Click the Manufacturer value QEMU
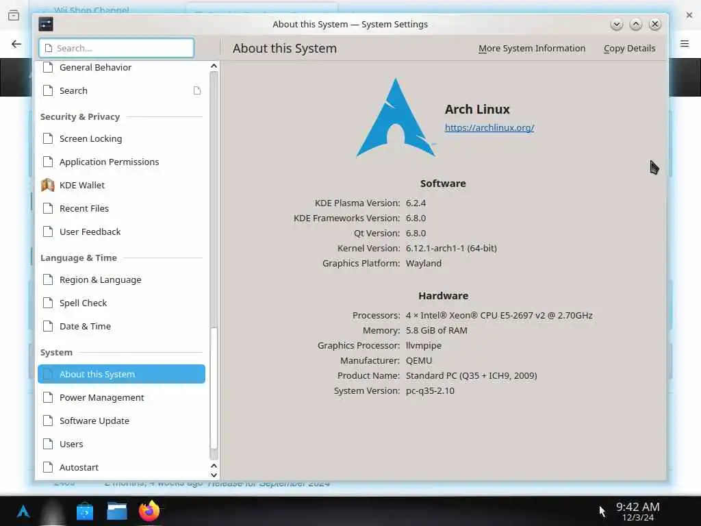701x526 pixels. [x=419, y=360]
